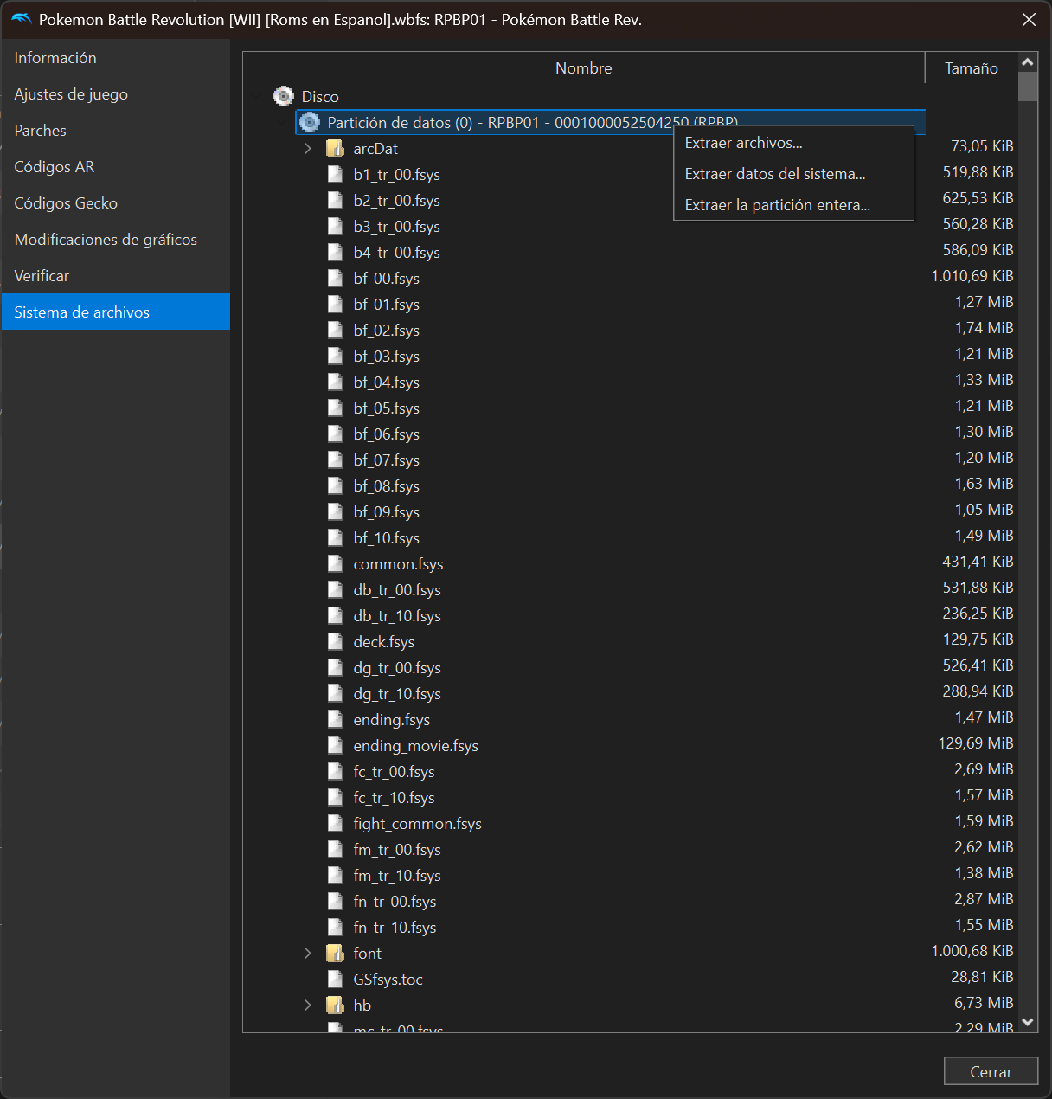The image size is (1052, 1099).
Task: Click the data partition disc icon
Action: click(x=309, y=122)
